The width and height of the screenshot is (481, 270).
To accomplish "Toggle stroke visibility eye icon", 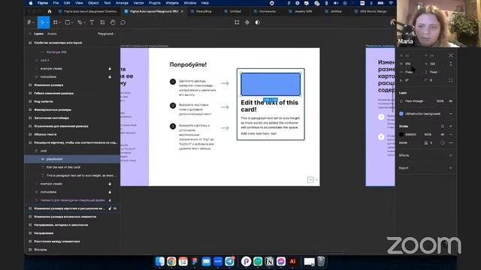I will click(443, 134).
